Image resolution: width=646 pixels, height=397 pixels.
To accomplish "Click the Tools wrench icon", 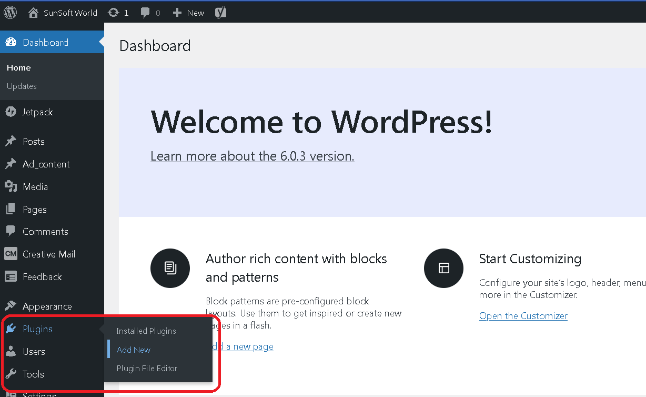I will click(x=11, y=374).
